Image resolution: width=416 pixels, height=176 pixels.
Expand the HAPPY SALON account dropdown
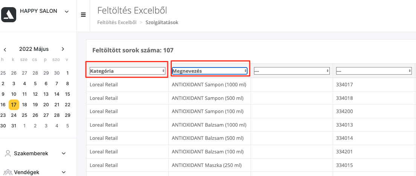[x=67, y=11]
